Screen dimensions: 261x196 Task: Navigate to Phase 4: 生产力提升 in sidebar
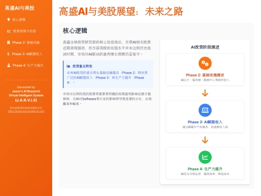pyautogui.click(x=28, y=65)
